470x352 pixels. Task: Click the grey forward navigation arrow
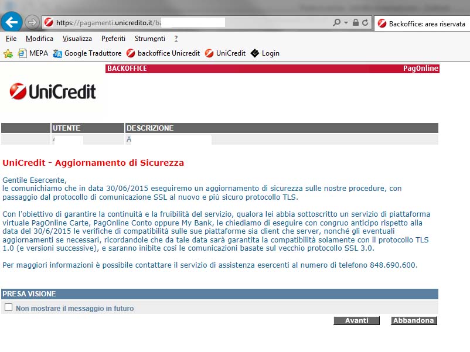(x=32, y=22)
